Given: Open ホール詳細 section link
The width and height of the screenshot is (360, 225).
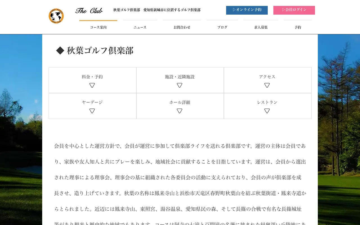Looking at the screenshot, I should click(x=180, y=102).
